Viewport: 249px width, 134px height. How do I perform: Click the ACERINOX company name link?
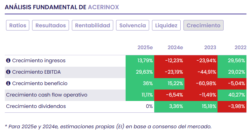tap(103, 7)
